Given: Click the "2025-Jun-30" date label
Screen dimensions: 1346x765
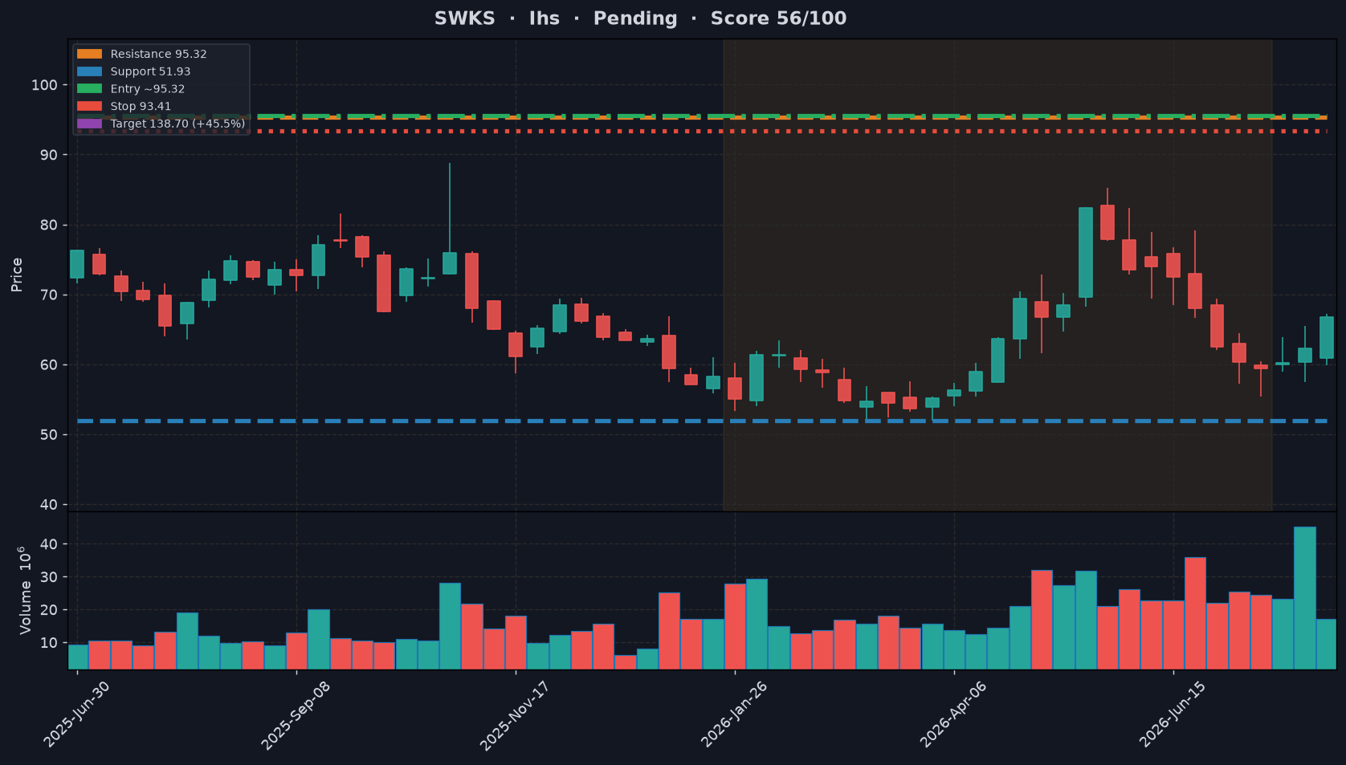Looking at the screenshot, I should (76, 714).
